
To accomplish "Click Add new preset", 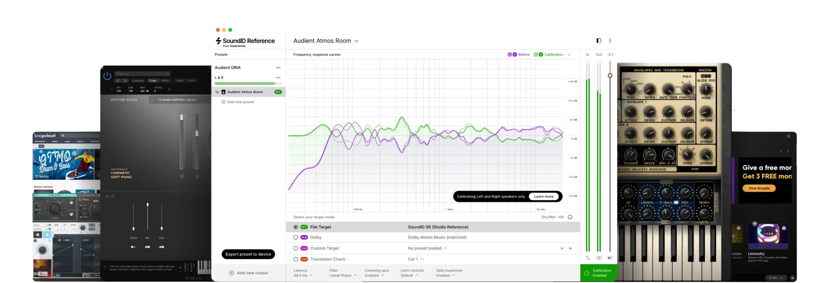I will pyautogui.click(x=238, y=102).
